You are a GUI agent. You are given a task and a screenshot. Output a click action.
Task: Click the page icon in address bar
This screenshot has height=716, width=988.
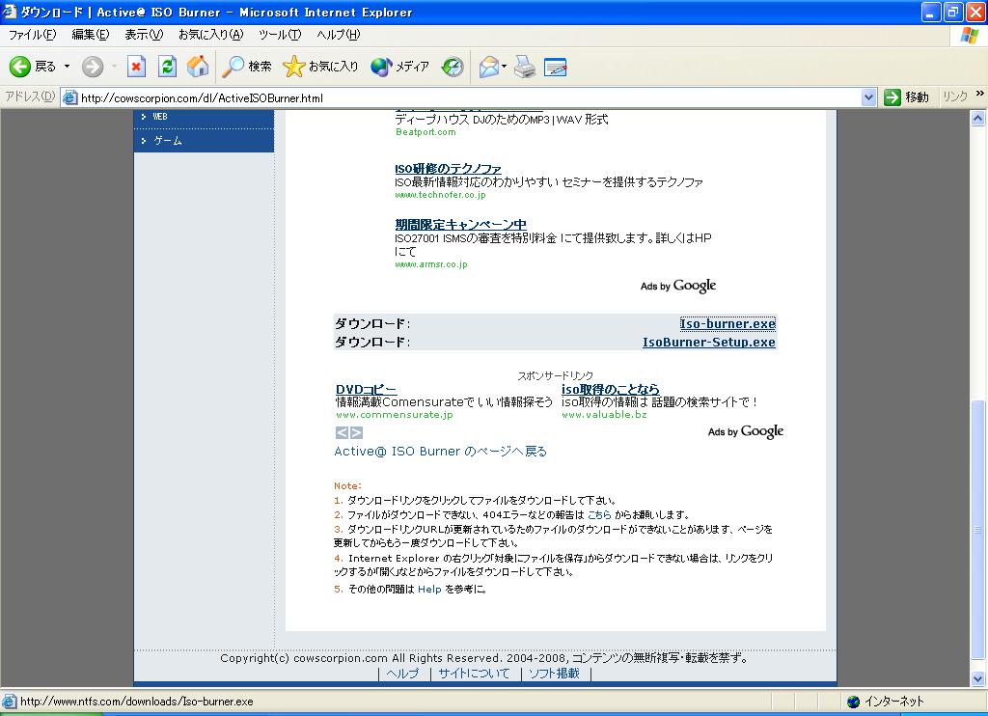[x=69, y=97]
